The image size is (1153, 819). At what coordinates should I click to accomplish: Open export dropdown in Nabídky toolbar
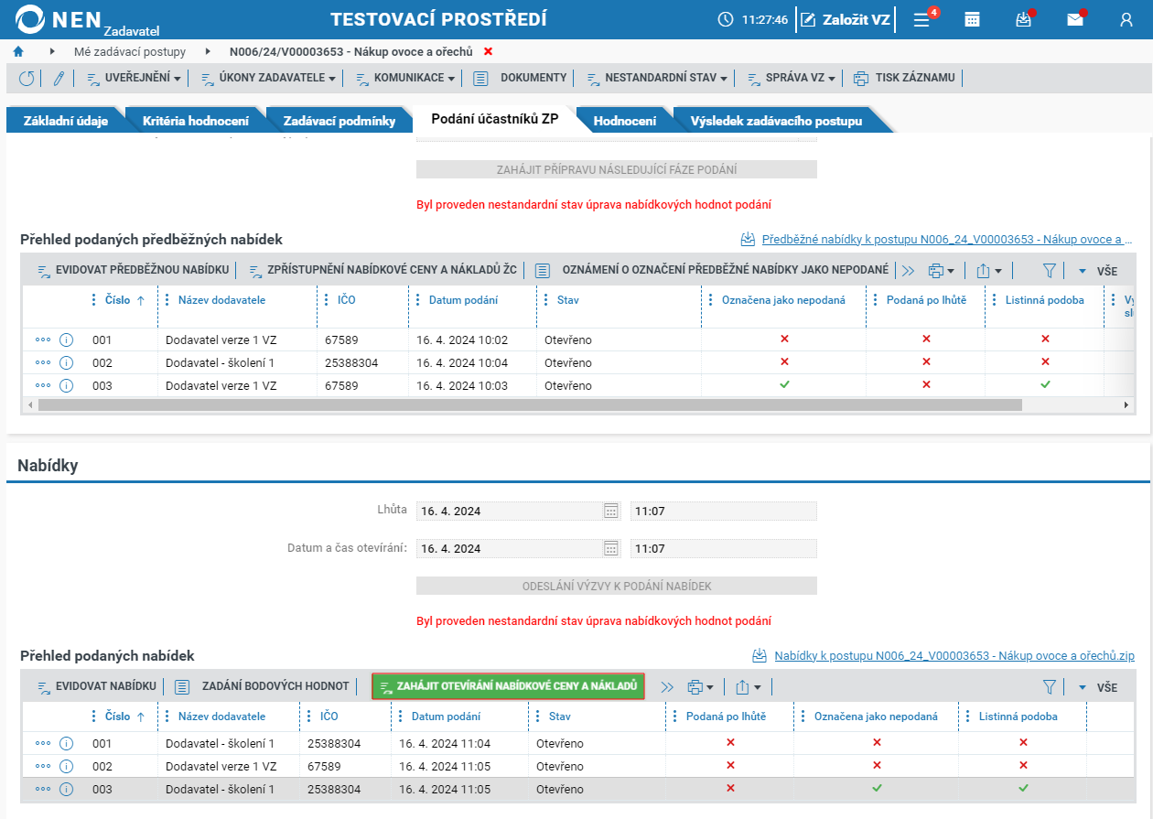(749, 687)
